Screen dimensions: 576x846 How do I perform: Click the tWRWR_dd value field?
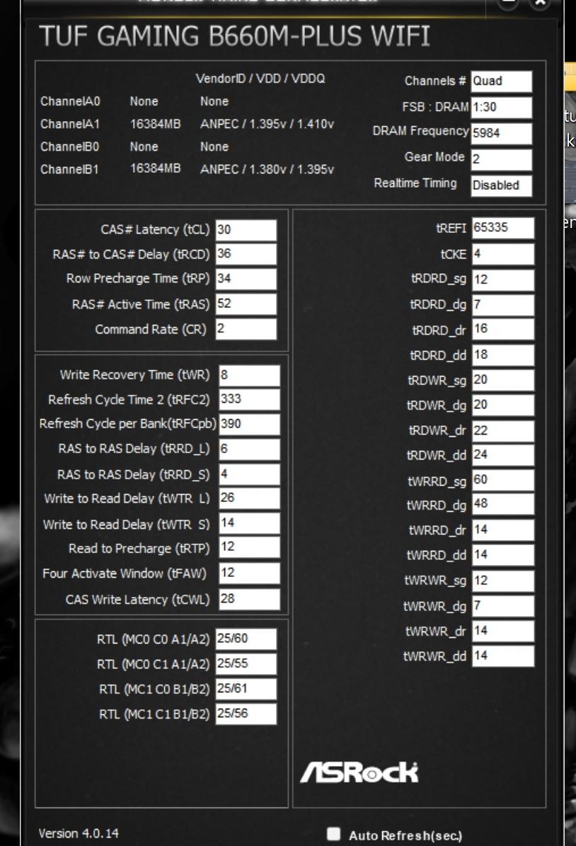(x=503, y=656)
